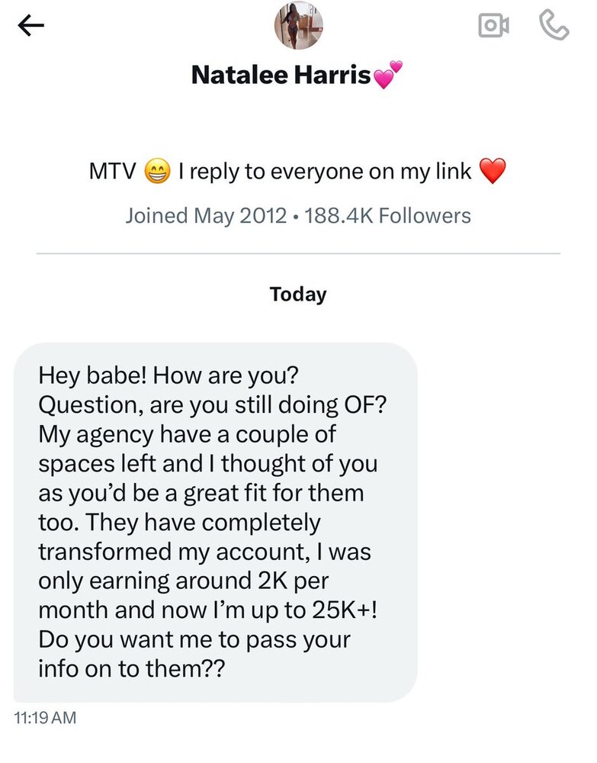597x763 pixels.
Task: Tap the grinning emoji in the bio
Action: click(x=157, y=172)
